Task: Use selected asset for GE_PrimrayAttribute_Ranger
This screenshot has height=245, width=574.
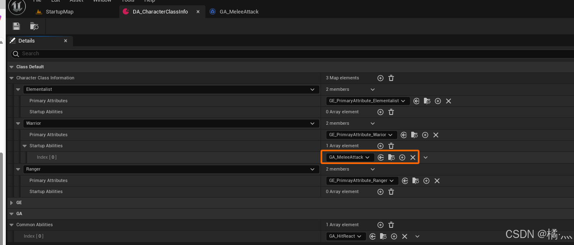Action: [405, 180]
